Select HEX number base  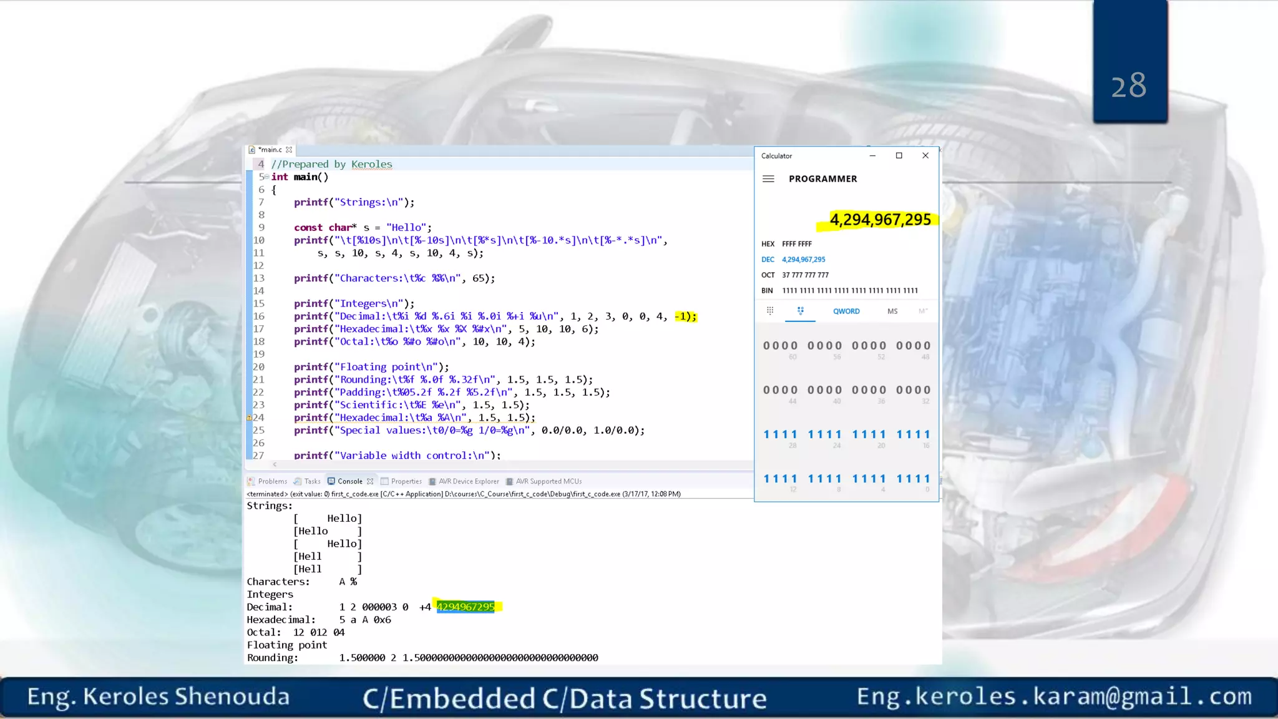768,244
